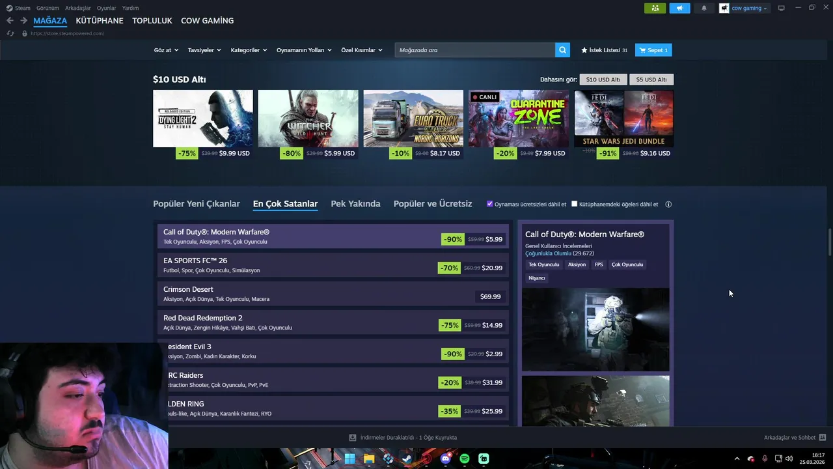833x469 pixels.
Task: Click the info icon beside the library checkbox
Action: [x=668, y=204]
